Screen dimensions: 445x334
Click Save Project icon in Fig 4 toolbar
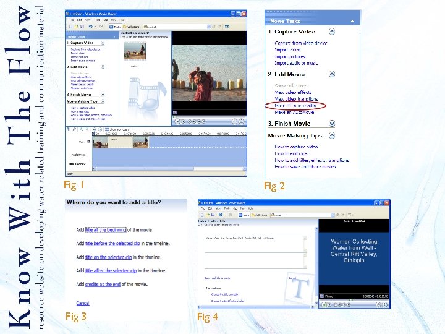[x=213, y=215]
